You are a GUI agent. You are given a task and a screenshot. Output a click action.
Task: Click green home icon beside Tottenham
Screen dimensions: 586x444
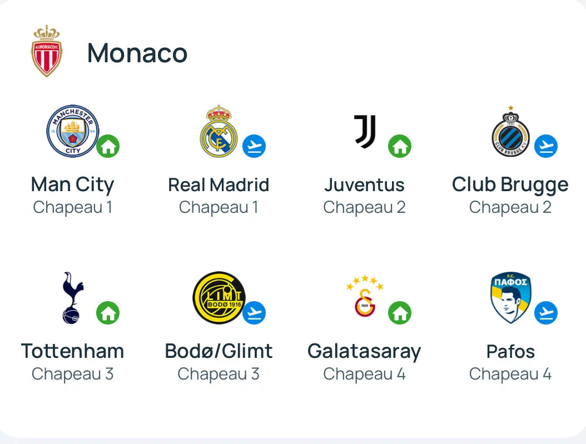pos(108,312)
